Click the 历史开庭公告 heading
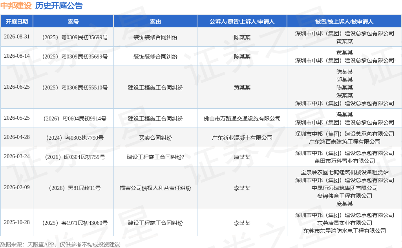The height and width of the screenshot is (248, 402). click(x=59, y=5)
